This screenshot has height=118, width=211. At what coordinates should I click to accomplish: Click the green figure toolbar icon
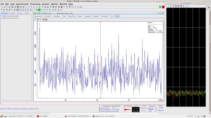(50, 7)
